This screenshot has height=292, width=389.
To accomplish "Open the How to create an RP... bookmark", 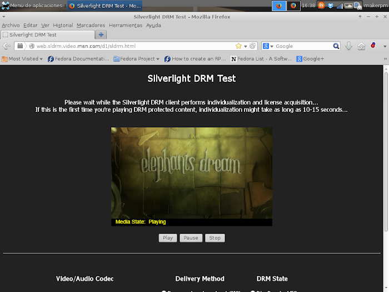I will tap(195, 59).
